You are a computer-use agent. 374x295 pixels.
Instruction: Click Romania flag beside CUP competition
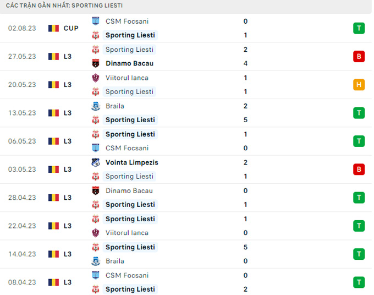coord(53,28)
